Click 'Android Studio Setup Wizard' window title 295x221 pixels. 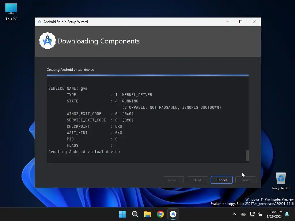[x=65, y=22]
